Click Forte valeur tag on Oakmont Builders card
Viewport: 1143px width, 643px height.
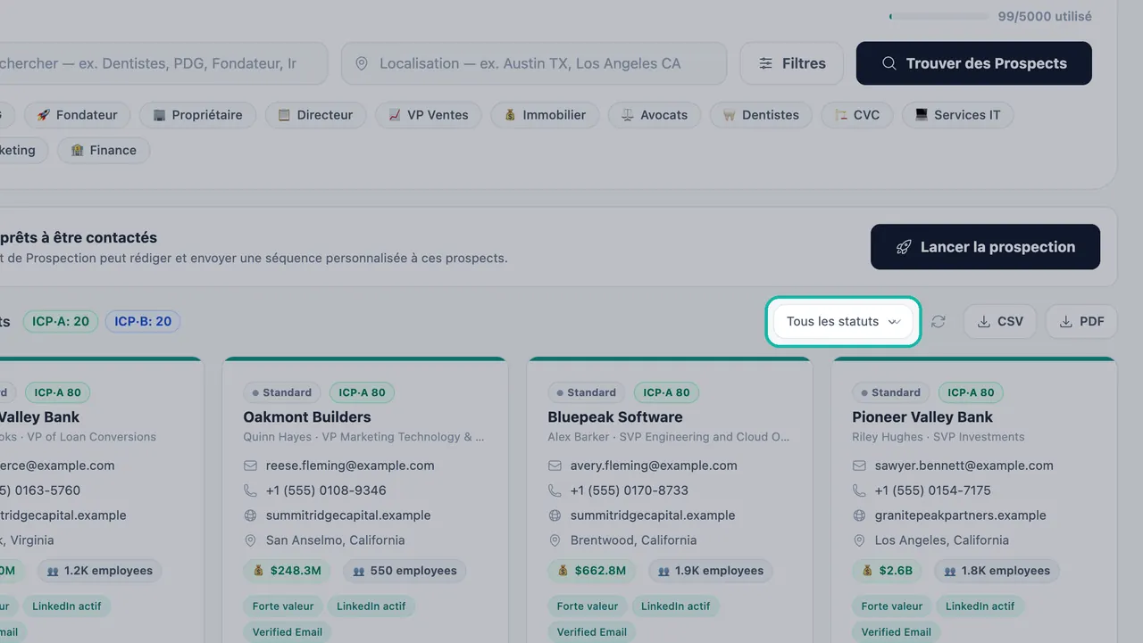tap(283, 606)
